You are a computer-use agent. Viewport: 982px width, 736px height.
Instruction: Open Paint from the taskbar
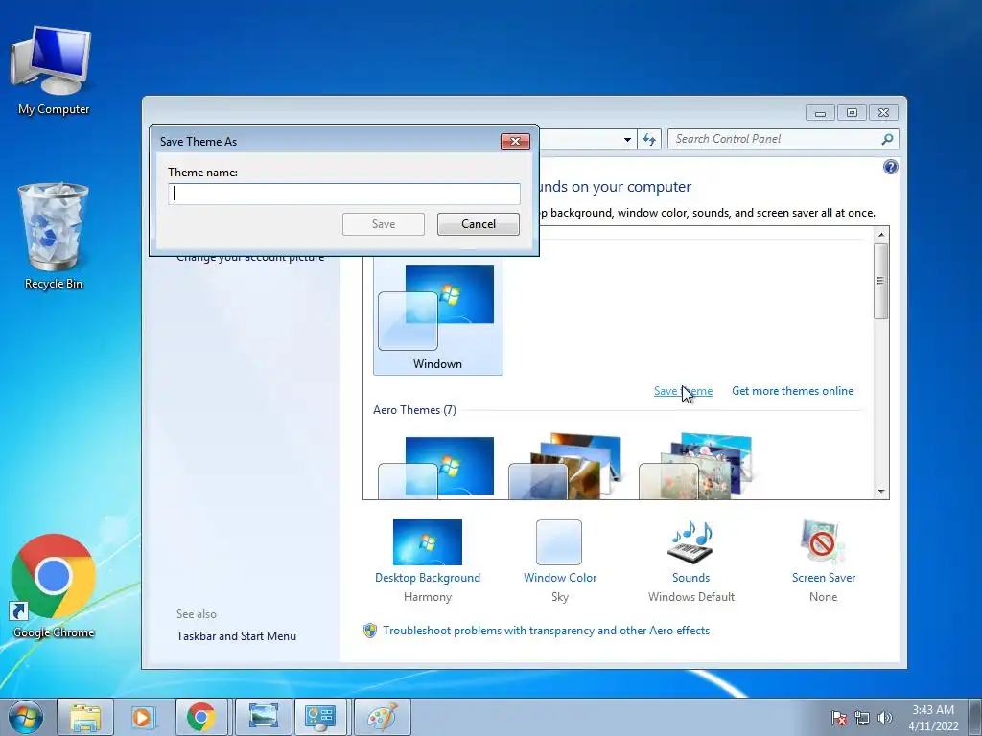(382, 717)
